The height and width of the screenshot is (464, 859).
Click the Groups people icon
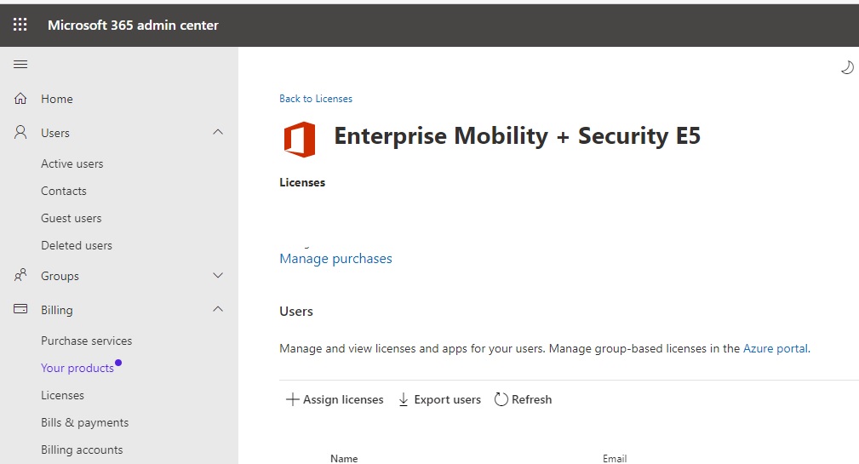coord(20,276)
